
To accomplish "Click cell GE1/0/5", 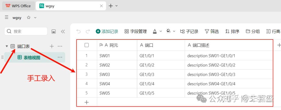I will 161,93.
